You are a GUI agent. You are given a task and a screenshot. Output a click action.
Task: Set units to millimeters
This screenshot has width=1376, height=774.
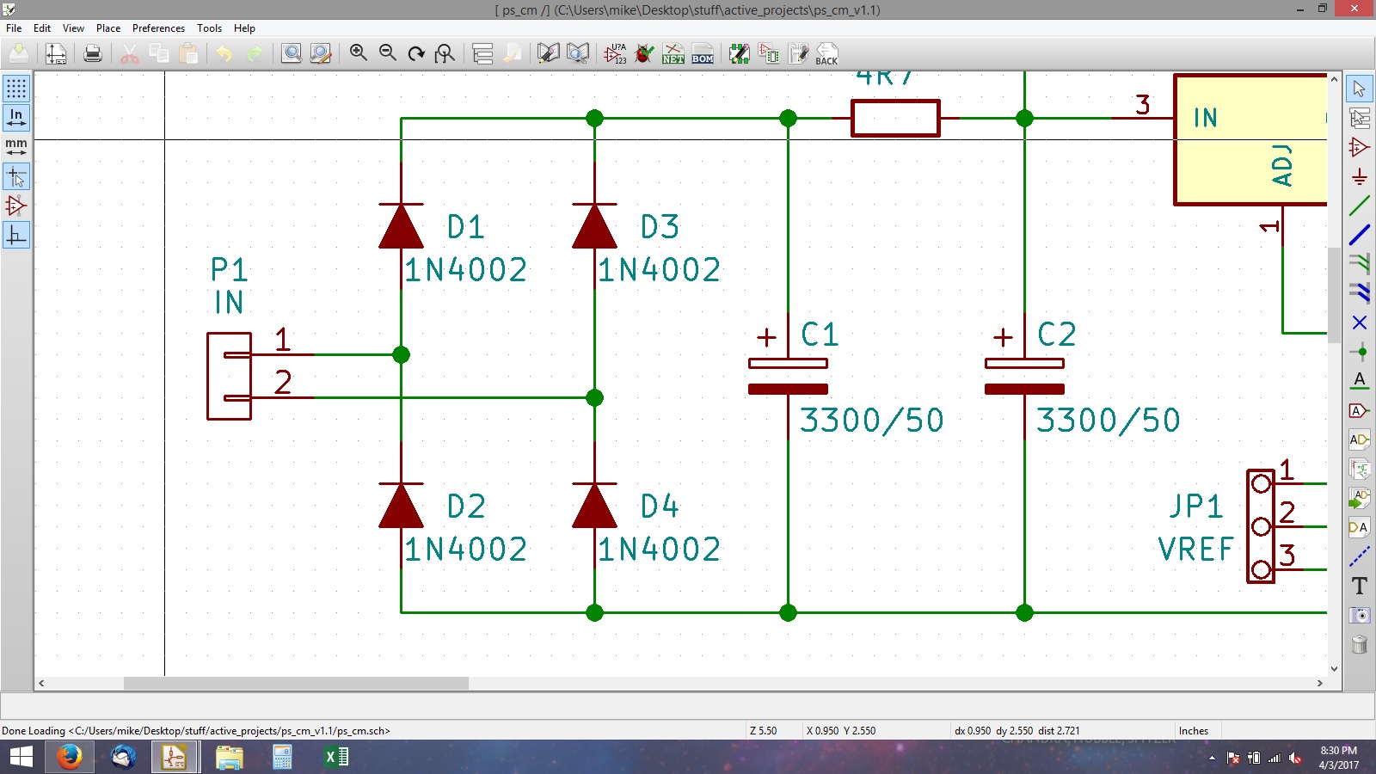[16, 146]
